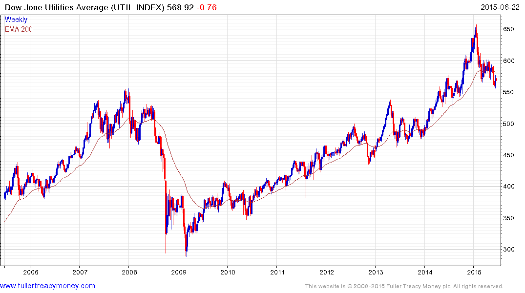The height and width of the screenshot is (293, 525).
Task: Click the 500 price axis label
Action: click(x=508, y=124)
